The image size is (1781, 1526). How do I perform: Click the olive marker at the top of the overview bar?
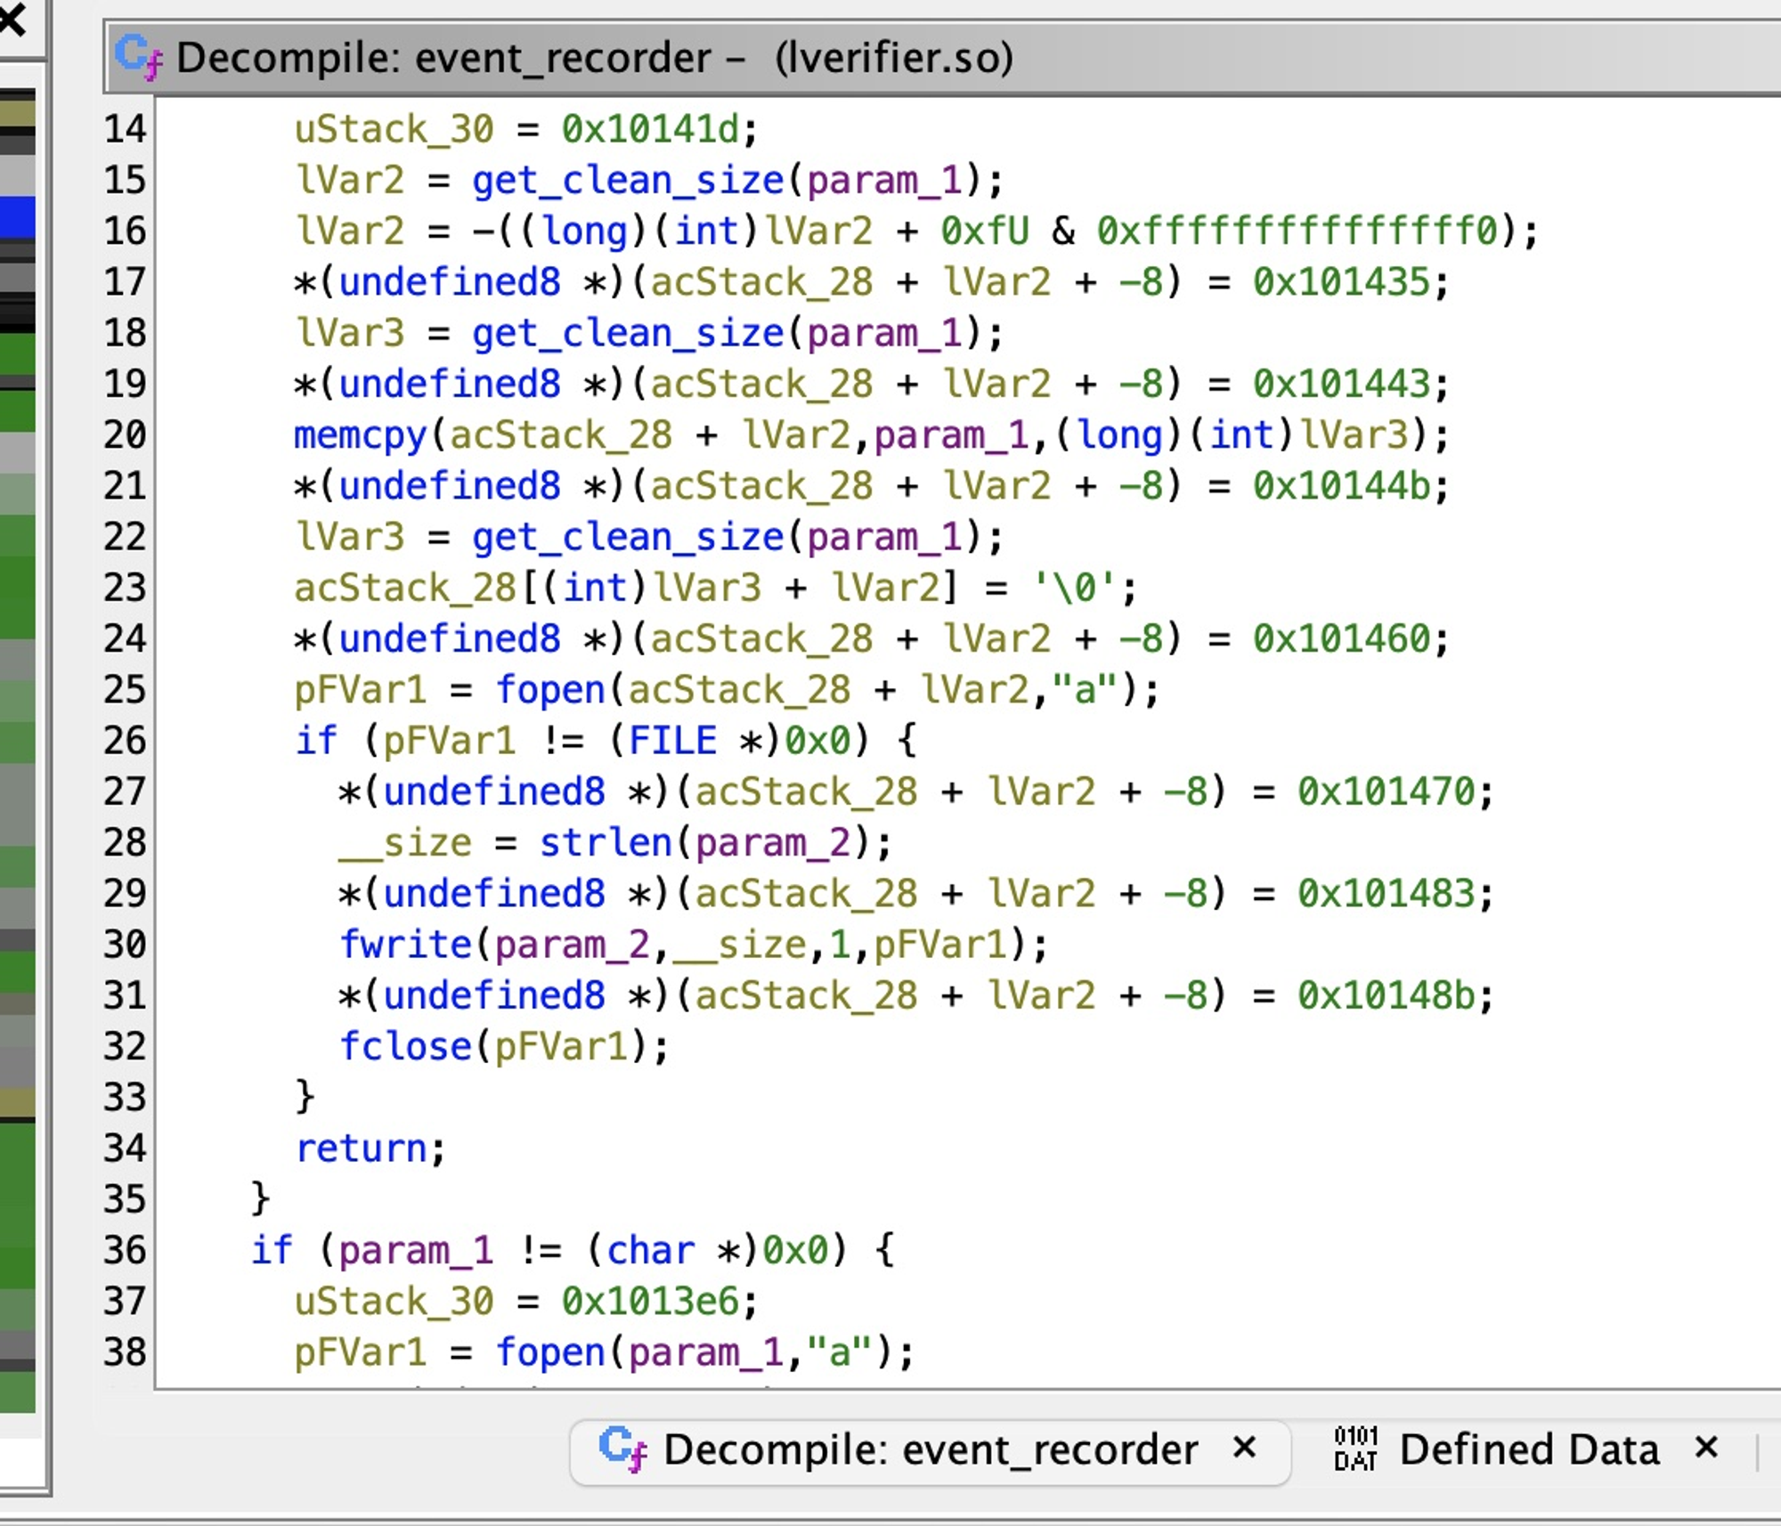pyautogui.click(x=18, y=113)
